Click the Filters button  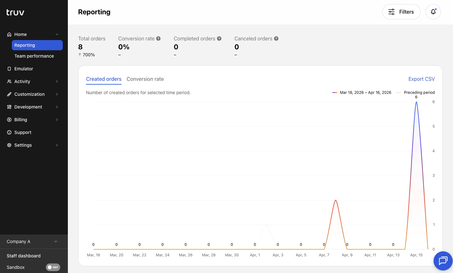tap(401, 12)
